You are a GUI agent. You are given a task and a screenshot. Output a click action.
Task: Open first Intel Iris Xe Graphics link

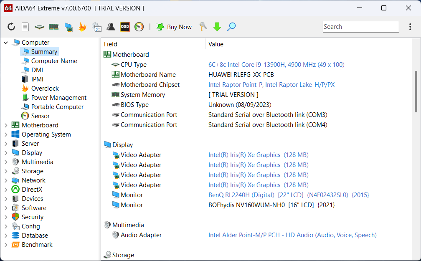pos(258,155)
